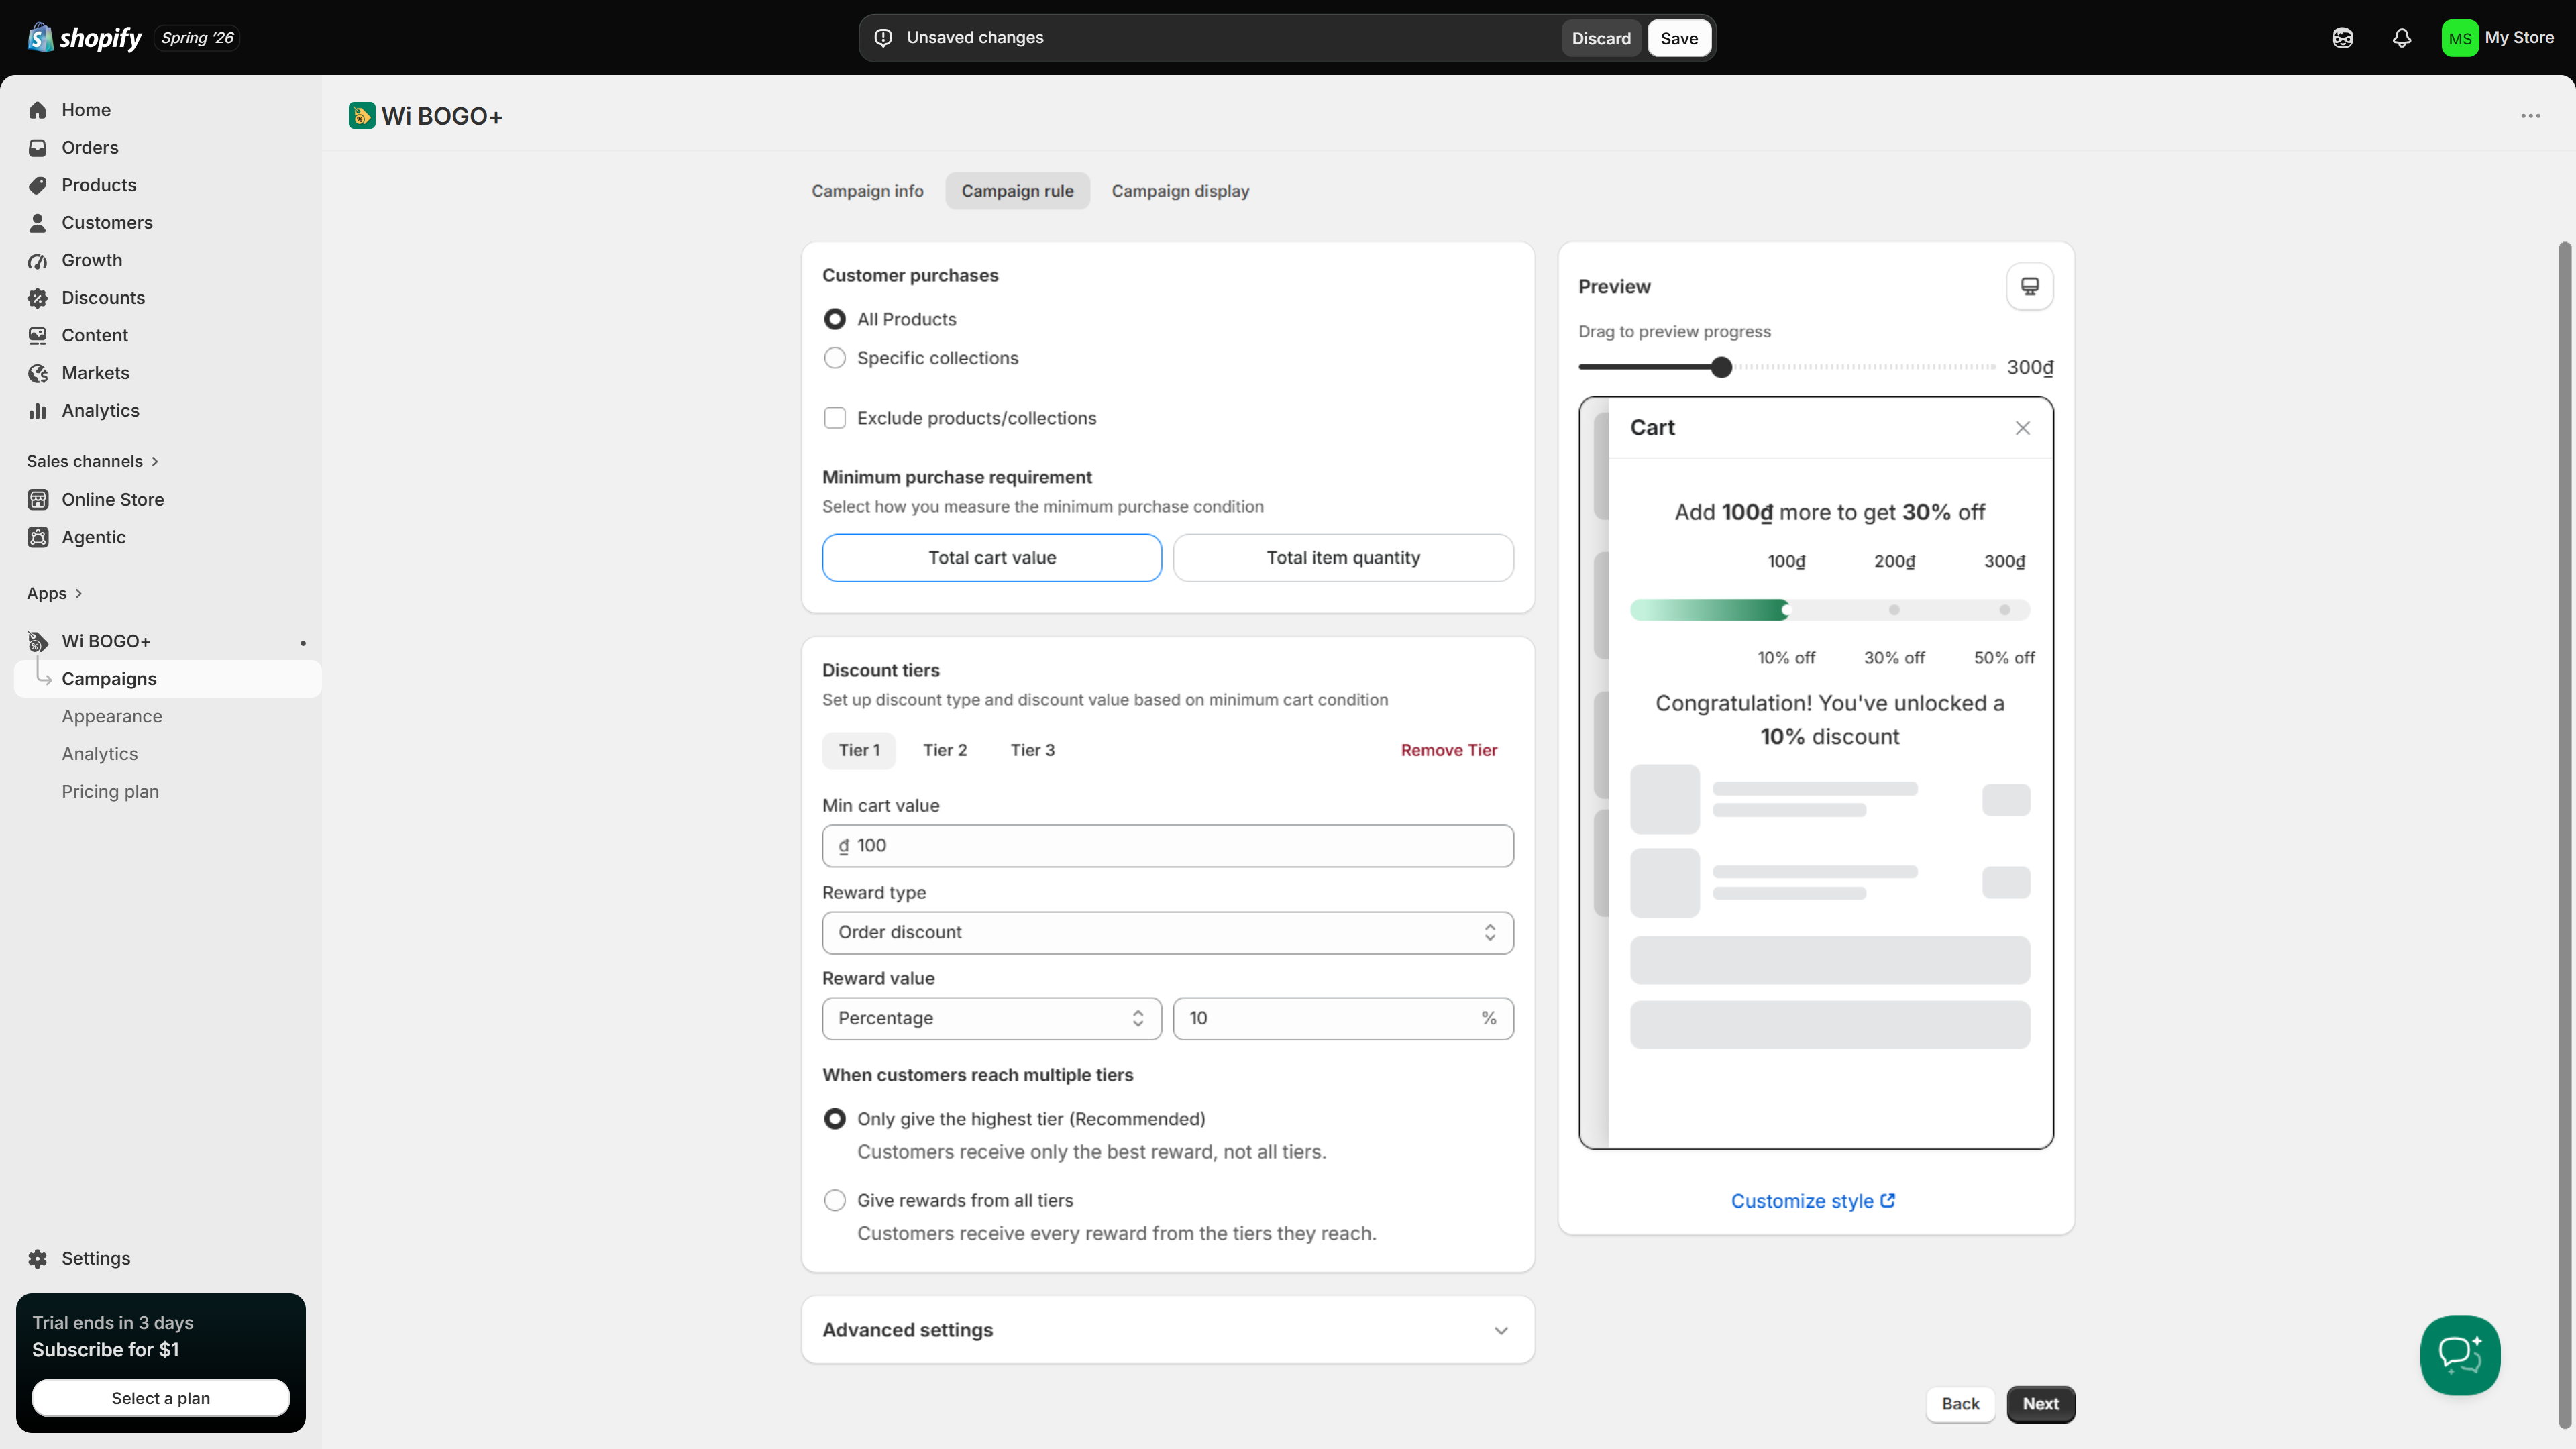2576x1449 pixels.
Task: Click the Back button
Action: click(1960, 1404)
